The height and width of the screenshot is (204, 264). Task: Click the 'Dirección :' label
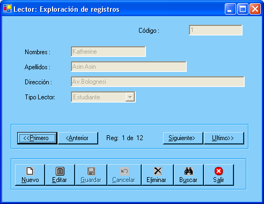[38, 82]
